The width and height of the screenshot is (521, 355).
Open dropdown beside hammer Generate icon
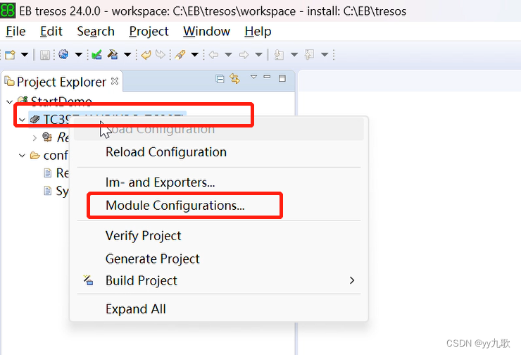127,54
